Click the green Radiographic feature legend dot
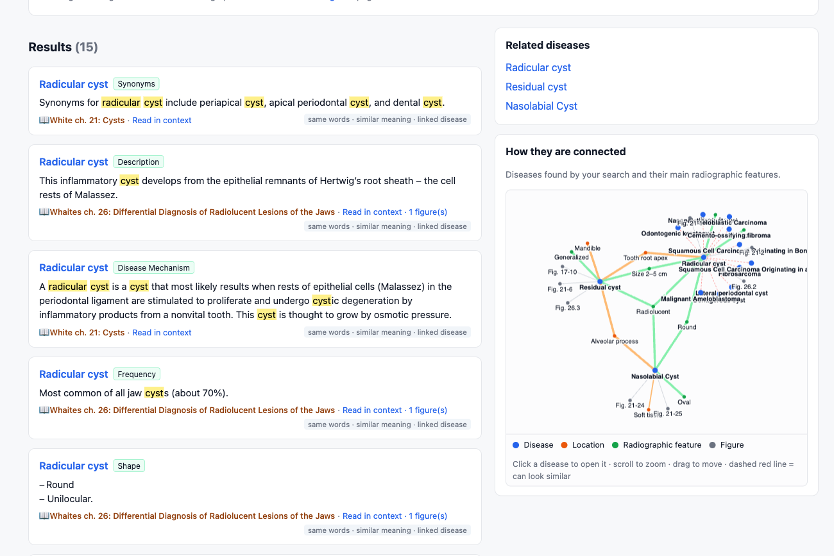Image resolution: width=834 pixels, height=556 pixels. [x=615, y=445]
